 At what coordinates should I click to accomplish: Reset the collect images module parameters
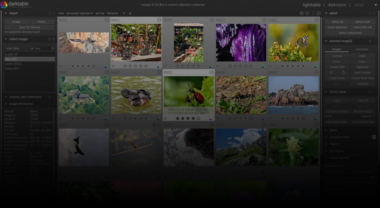pyautogui.click(x=49, y=39)
